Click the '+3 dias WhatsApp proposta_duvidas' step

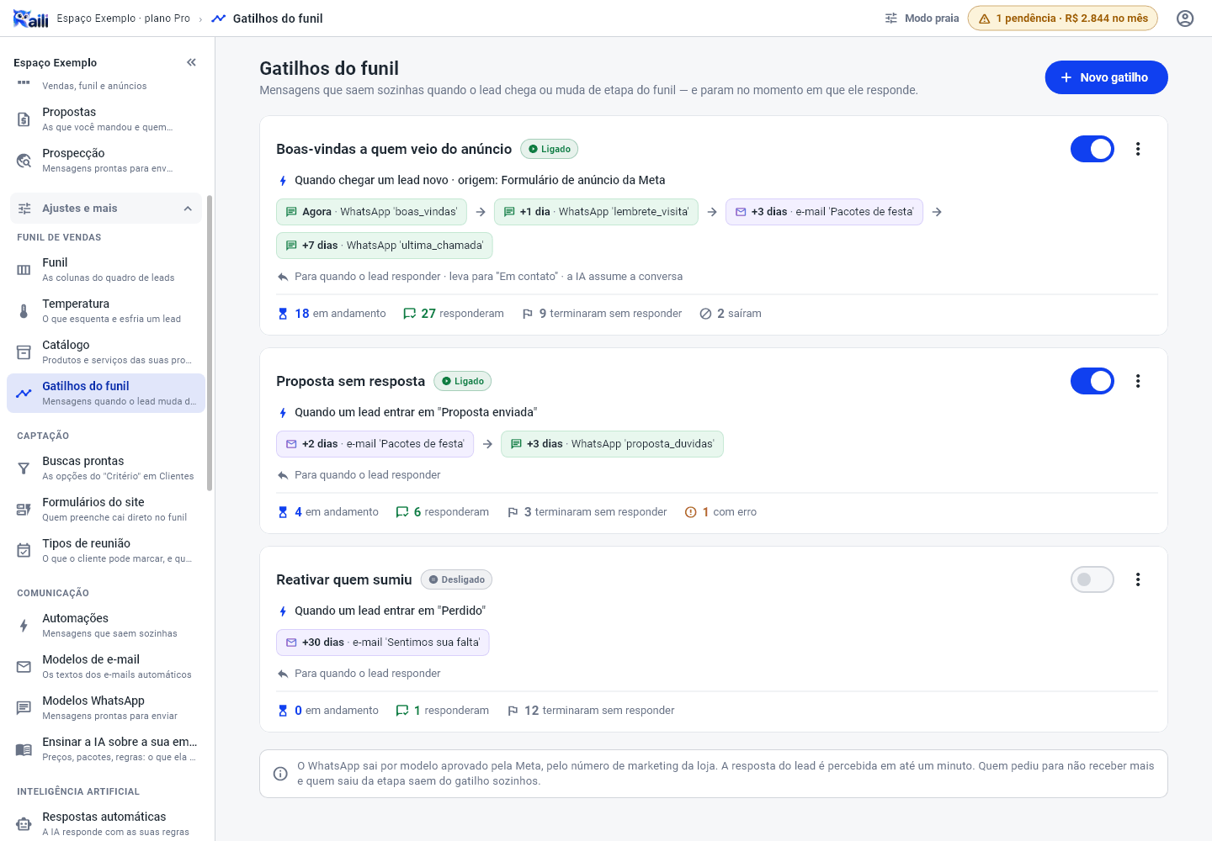click(x=612, y=444)
